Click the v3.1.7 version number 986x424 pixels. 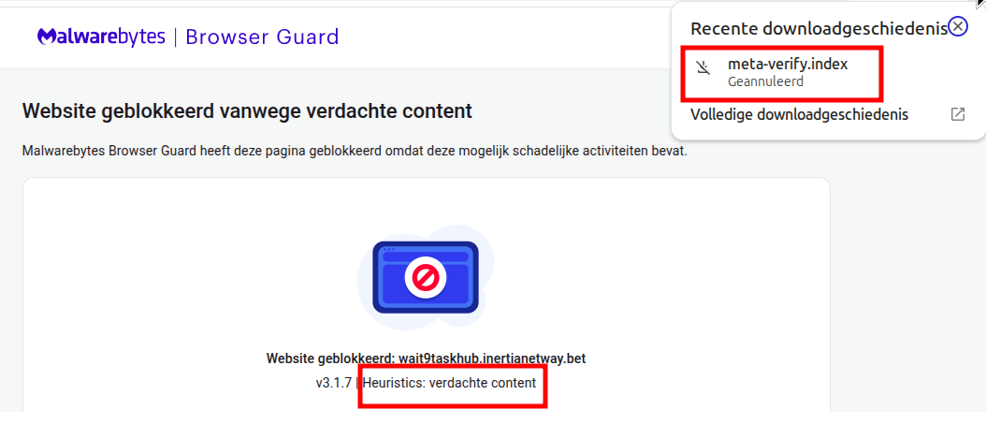point(333,383)
